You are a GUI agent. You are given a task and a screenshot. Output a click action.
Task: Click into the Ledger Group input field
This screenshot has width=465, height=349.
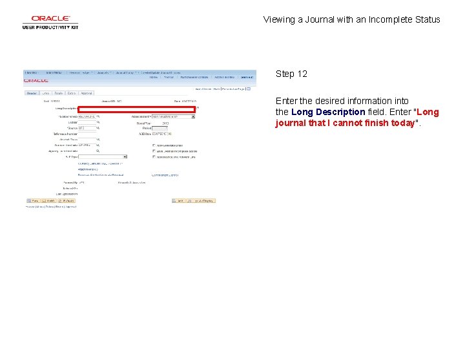tap(87, 116)
